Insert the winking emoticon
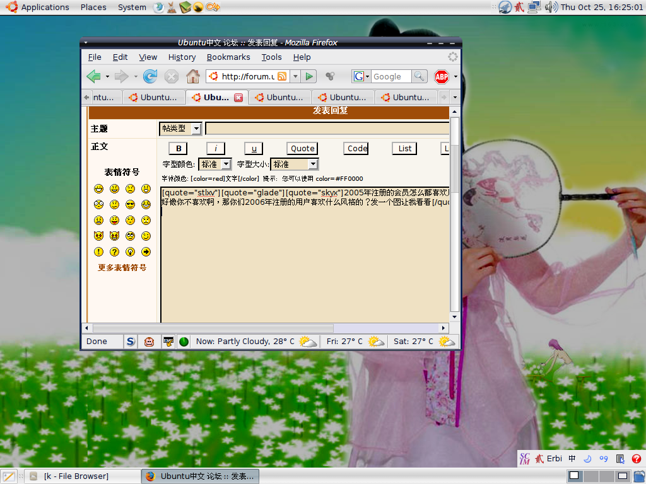The width and height of the screenshot is (646, 484). [x=146, y=236]
